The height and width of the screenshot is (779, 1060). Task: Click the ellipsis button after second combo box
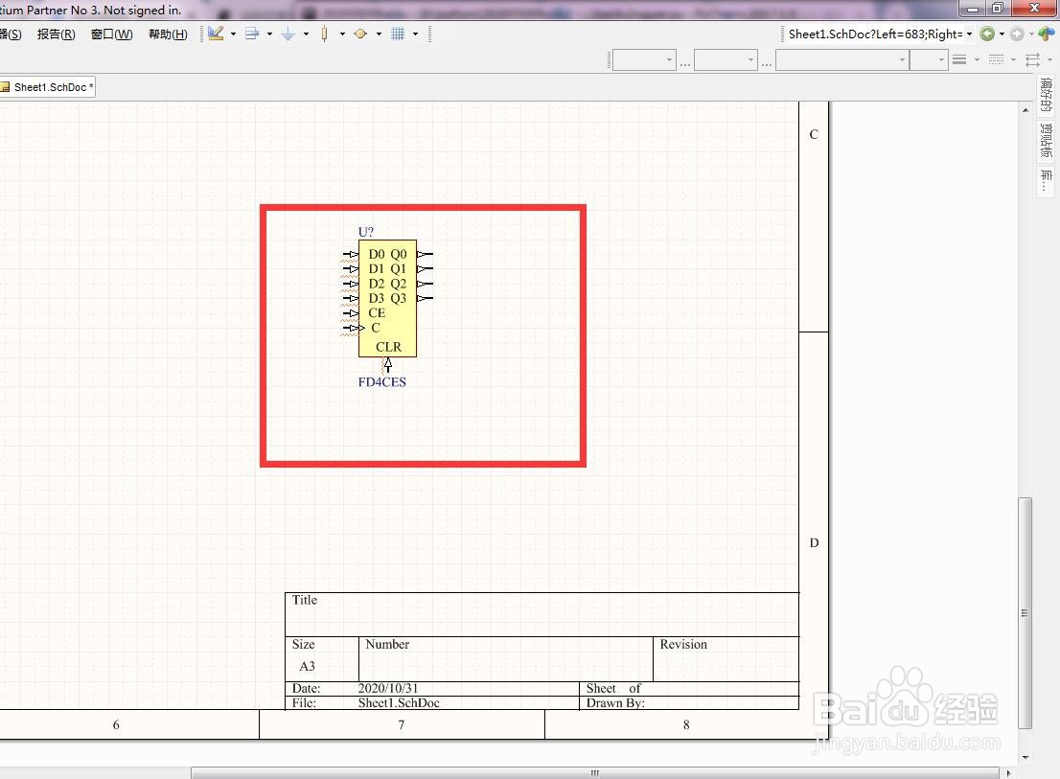pyautogui.click(x=766, y=62)
